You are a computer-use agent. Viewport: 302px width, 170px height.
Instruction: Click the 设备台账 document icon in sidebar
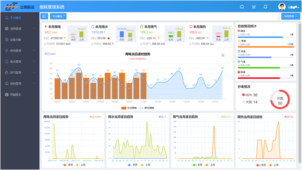(x=7, y=39)
